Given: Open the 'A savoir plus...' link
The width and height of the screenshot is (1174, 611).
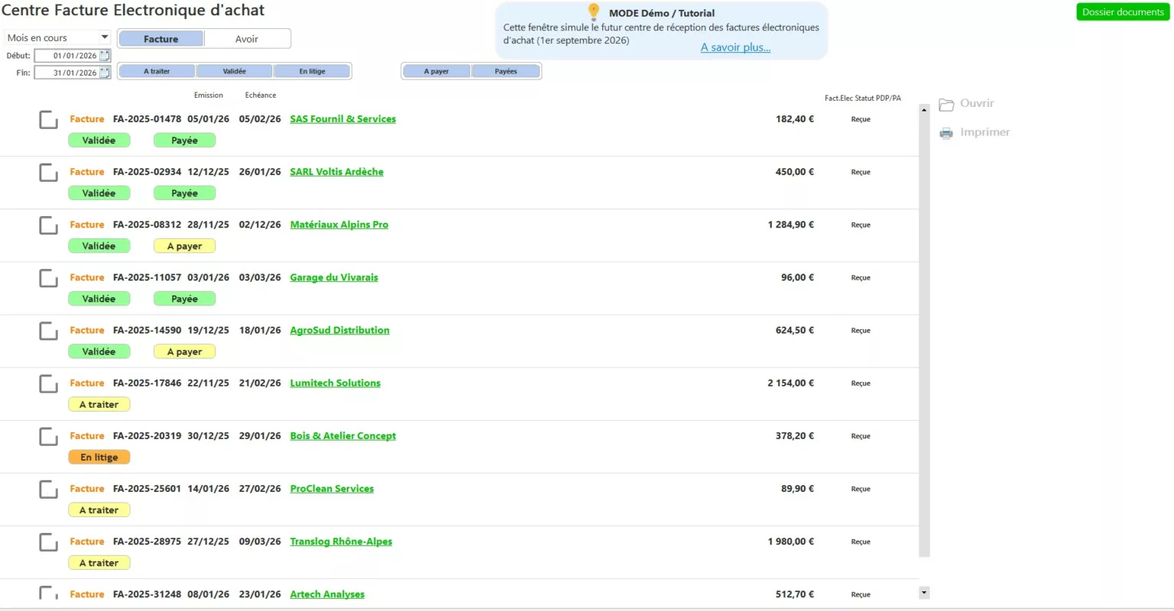Looking at the screenshot, I should pyautogui.click(x=735, y=47).
